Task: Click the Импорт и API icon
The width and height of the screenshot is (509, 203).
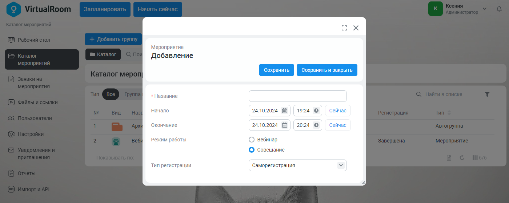Action: [11, 189]
